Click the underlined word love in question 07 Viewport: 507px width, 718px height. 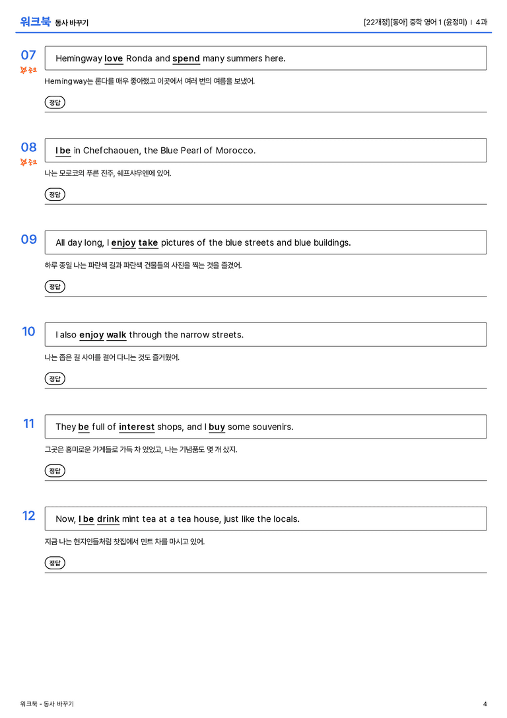(114, 59)
